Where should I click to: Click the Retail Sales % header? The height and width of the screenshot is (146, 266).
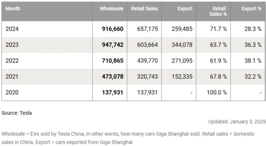pyautogui.click(x=218, y=11)
